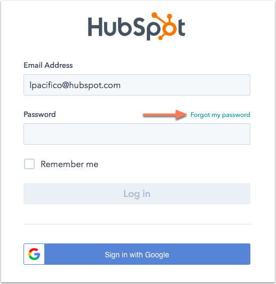Choose Sign in with Google

[x=137, y=254]
